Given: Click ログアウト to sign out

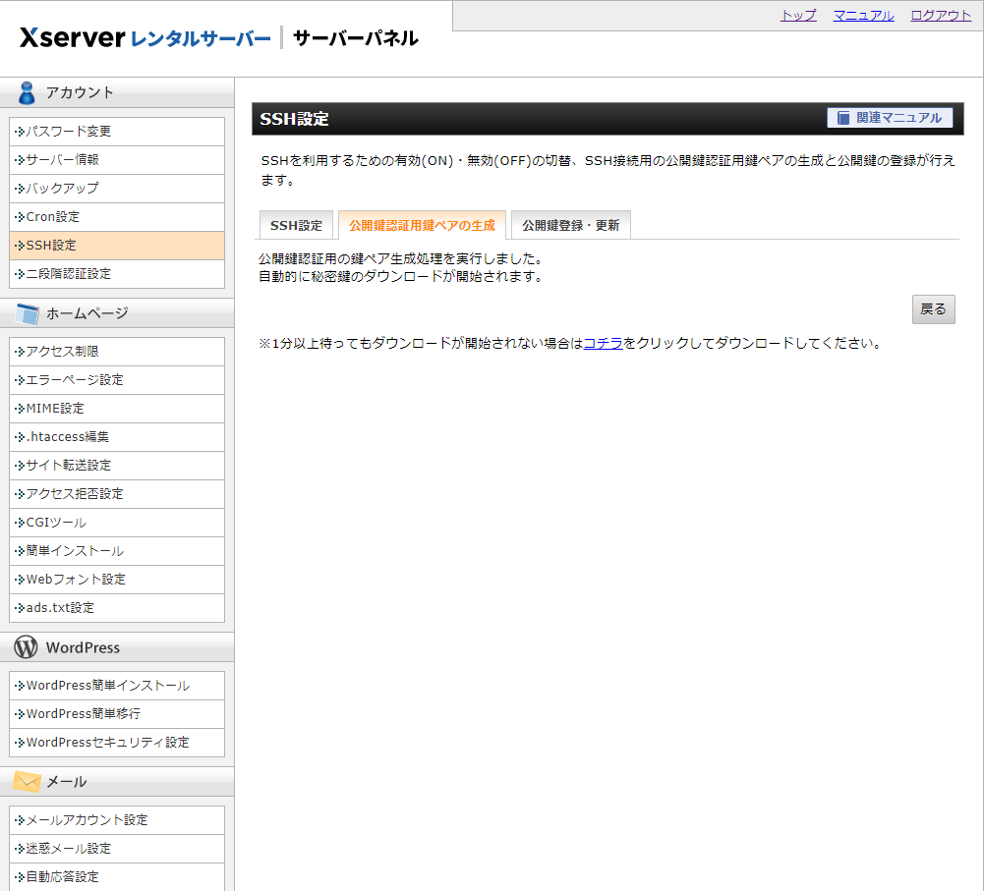Looking at the screenshot, I should pos(938,15).
